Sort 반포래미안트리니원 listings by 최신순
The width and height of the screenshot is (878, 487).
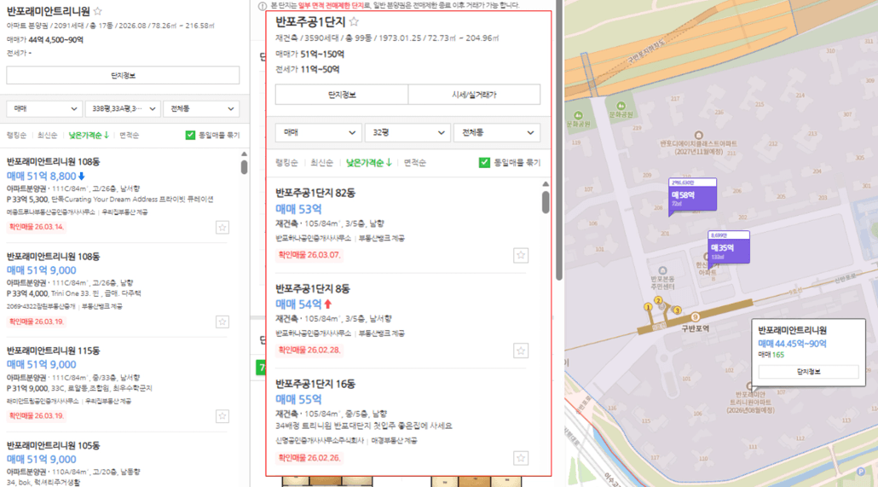tap(47, 135)
